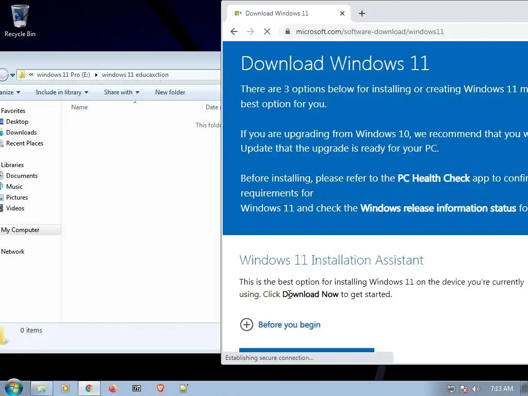This screenshot has width=528, height=396.
Task: Open a new Chrome tab
Action: [x=362, y=13]
